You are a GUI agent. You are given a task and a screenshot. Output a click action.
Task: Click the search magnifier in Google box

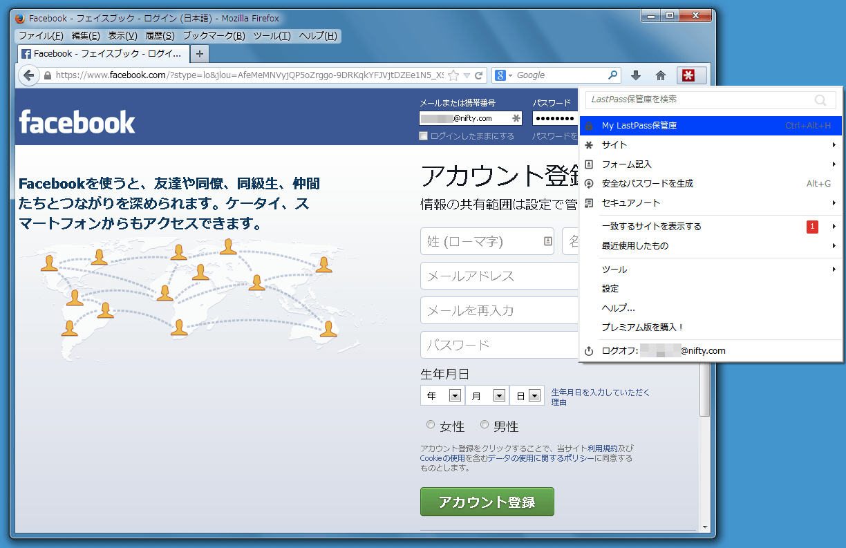coord(612,75)
